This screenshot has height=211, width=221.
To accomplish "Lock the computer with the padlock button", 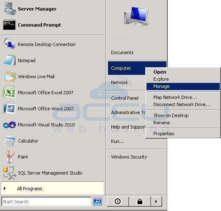I will 140,201.
